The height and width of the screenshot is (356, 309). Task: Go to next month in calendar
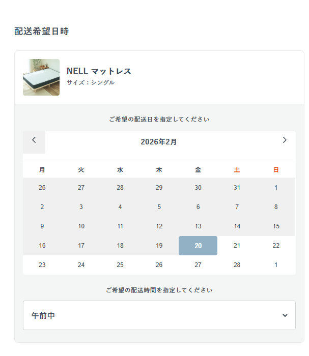285,141
